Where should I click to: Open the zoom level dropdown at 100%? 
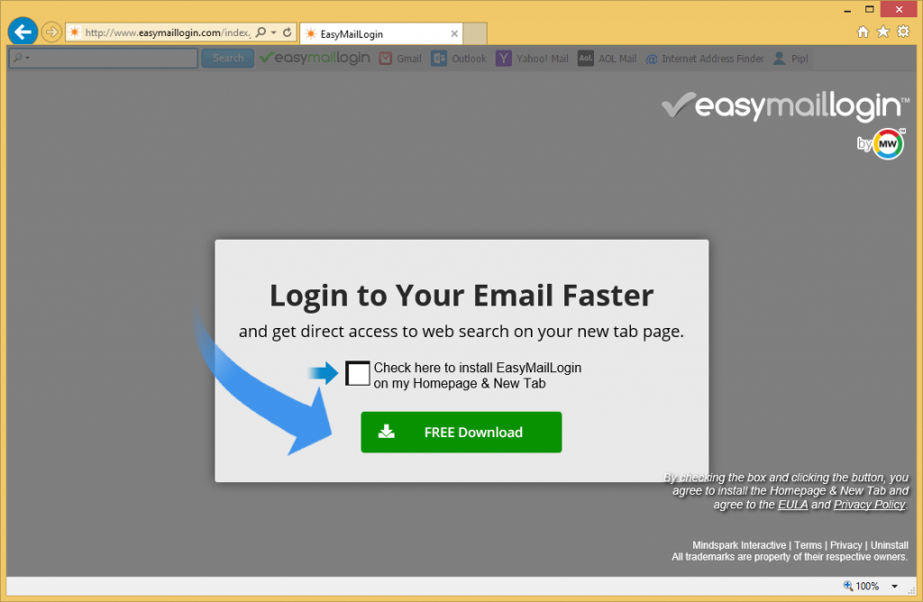895,586
